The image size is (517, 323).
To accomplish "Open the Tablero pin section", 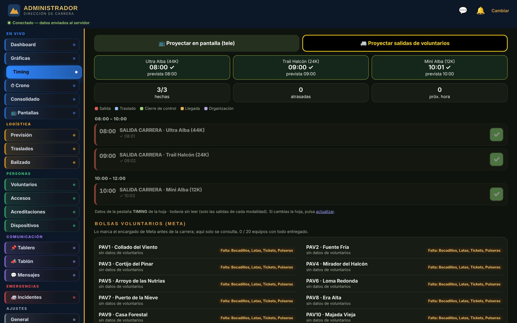I will pyautogui.click(x=42, y=248).
